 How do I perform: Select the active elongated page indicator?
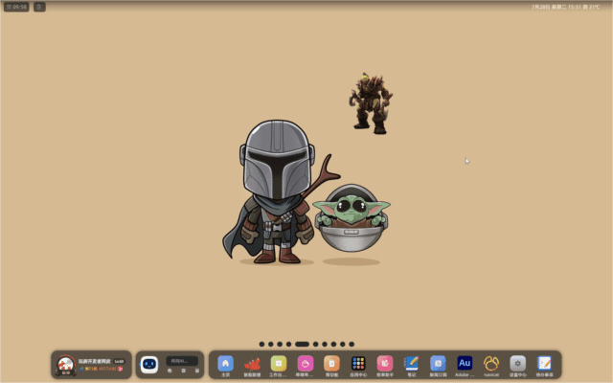(303, 345)
